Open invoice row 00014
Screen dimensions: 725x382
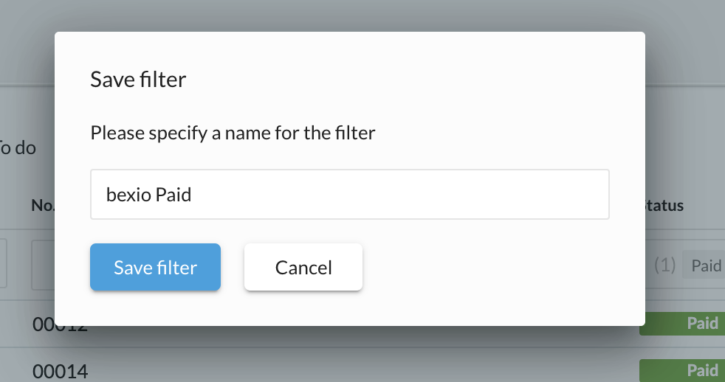click(x=59, y=371)
